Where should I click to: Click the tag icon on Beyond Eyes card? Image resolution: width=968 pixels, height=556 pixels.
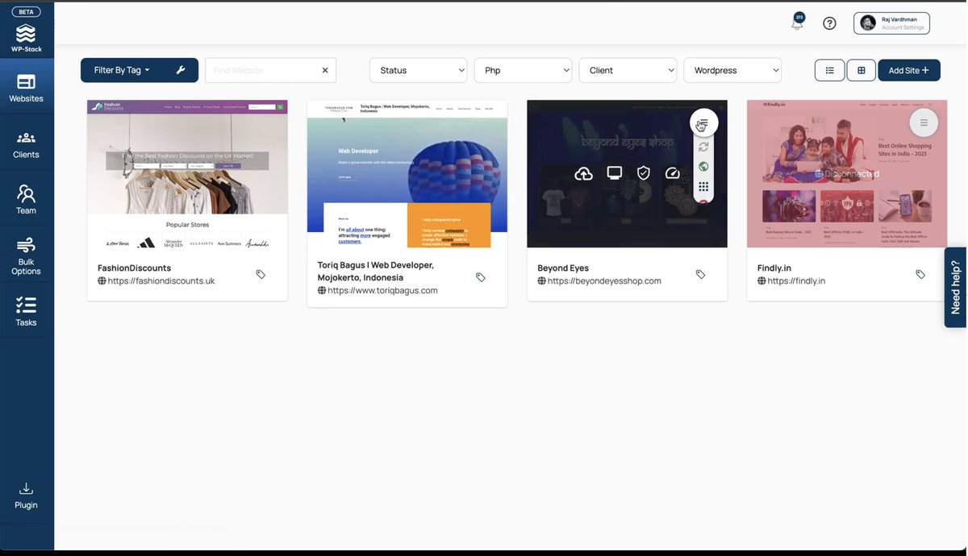(700, 274)
